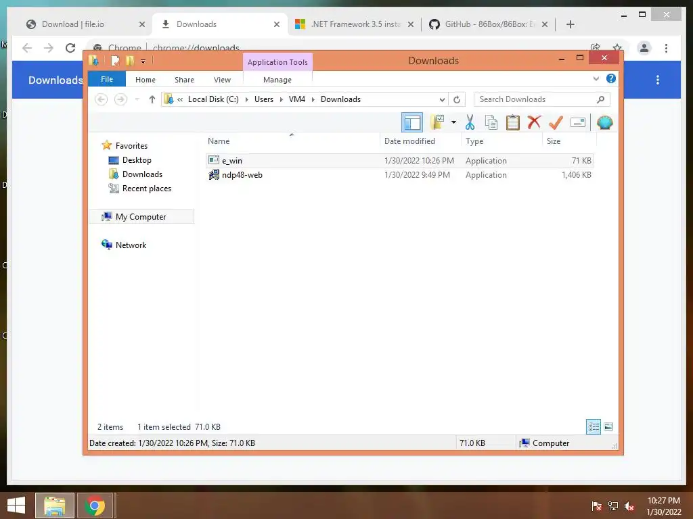693x519 pixels.
Task: Switch to details view in status bar
Action: pos(594,426)
